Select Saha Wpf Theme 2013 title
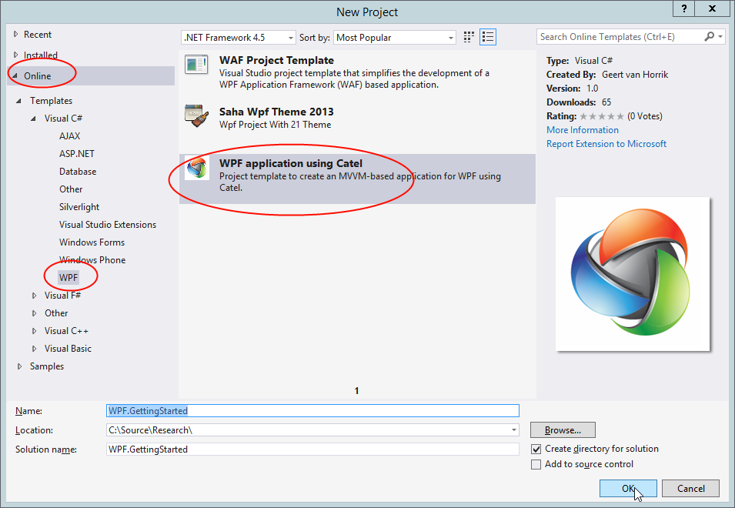Image resolution: width=735 pixels, height=508 pixels. [x=276, y=112]
